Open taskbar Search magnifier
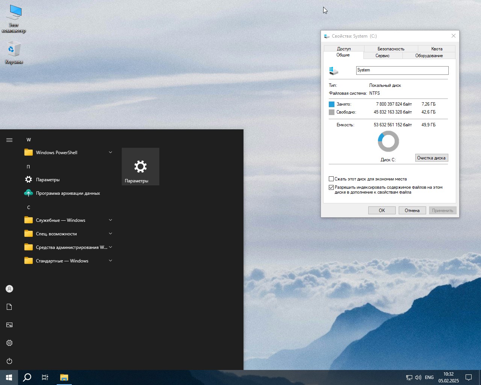Screen dimensions: 481x385 [x=27, y=377]
